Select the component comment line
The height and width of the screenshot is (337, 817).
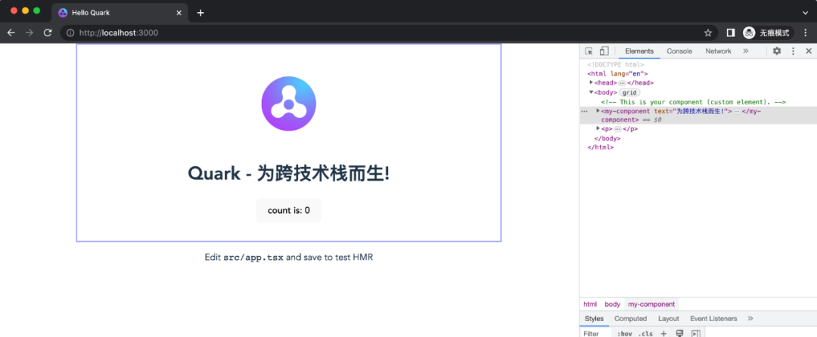pyautogui.click(x=693, y=102)
